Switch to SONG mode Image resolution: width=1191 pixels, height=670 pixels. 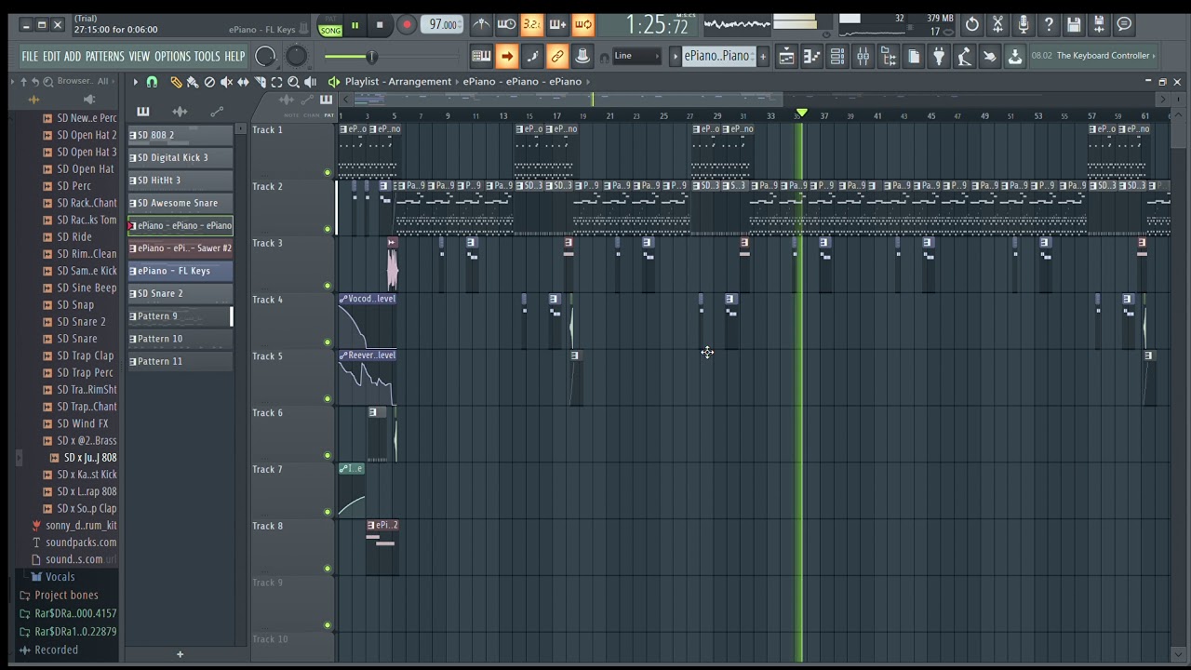tap(330, 31)
